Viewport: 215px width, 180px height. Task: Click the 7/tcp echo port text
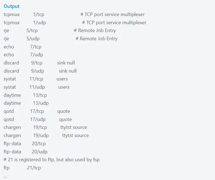pos(36,47)
